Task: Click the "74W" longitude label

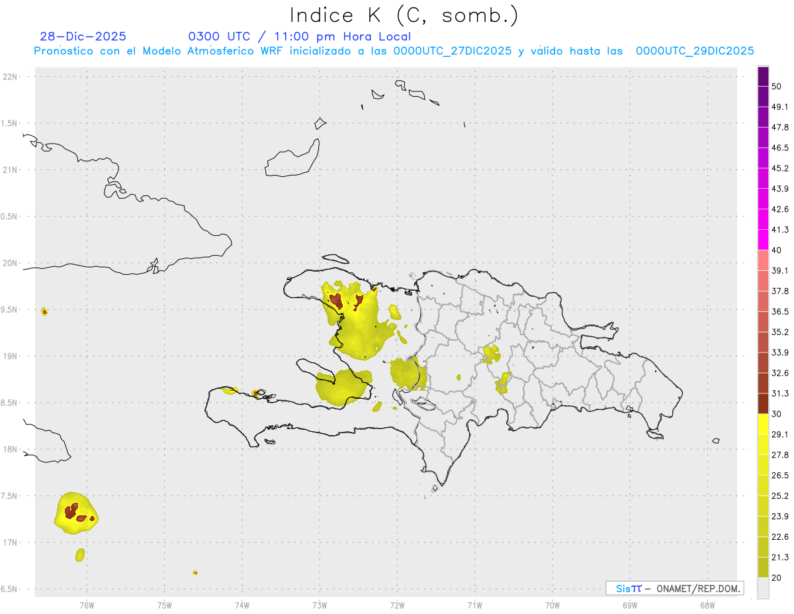Action: pos(242,605)
